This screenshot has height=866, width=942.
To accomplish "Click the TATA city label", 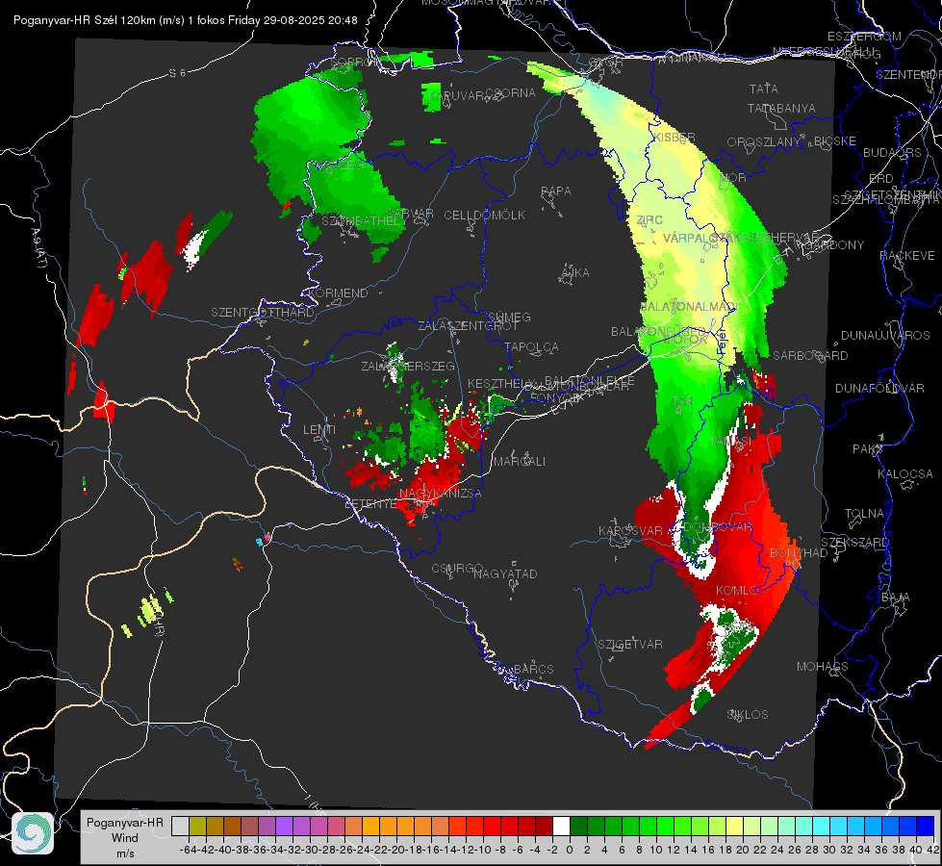I will (x=764, y=89).
